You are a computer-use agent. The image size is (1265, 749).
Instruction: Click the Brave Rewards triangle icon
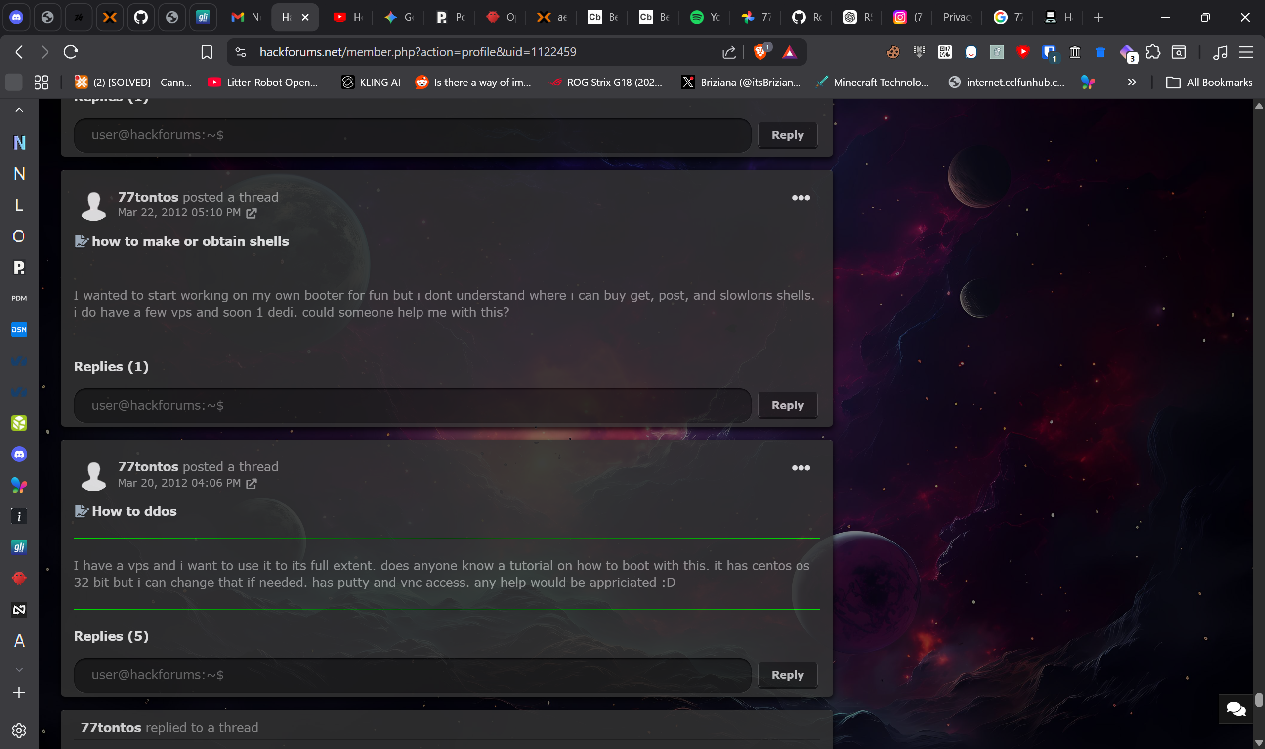(x=789, y=52)
